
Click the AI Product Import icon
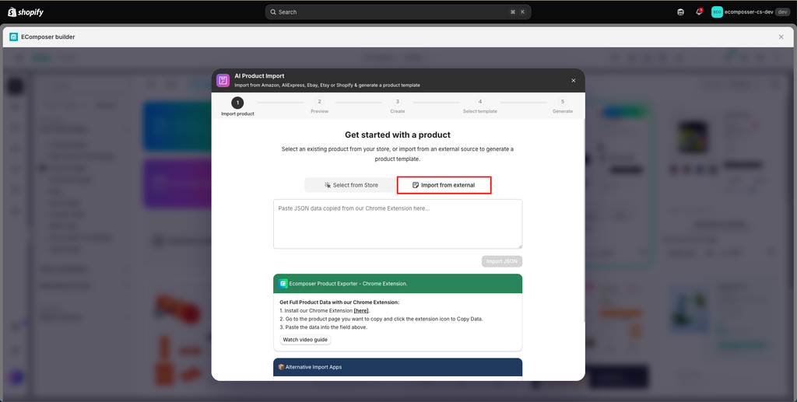(x=223, y=80)
